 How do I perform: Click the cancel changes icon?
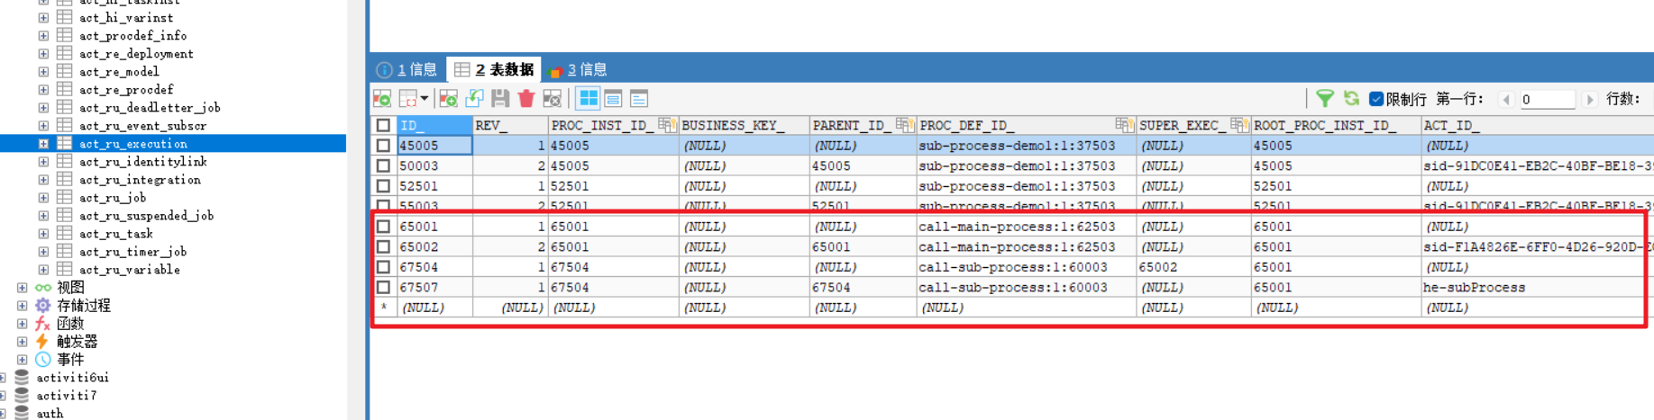click(552, 99)
